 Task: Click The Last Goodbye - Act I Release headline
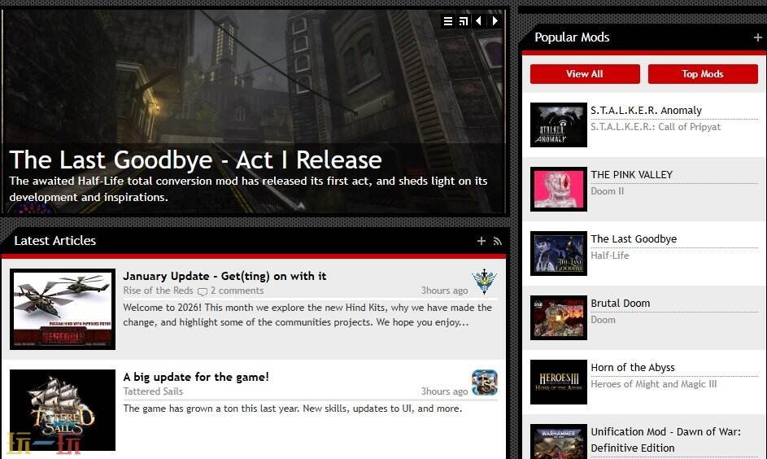pos(195,160)
